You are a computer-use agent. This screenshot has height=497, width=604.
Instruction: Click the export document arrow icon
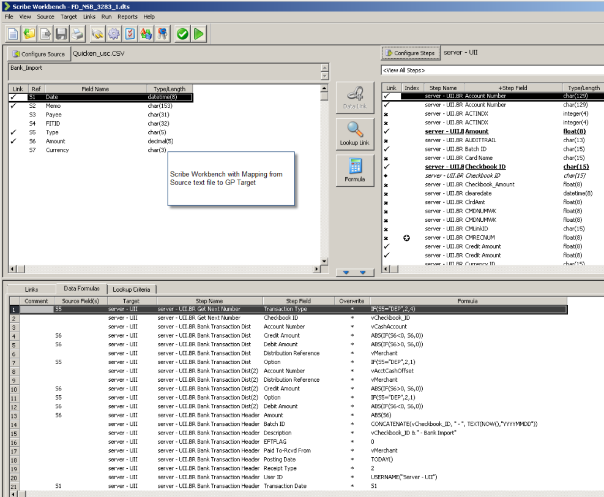[45, 34]
